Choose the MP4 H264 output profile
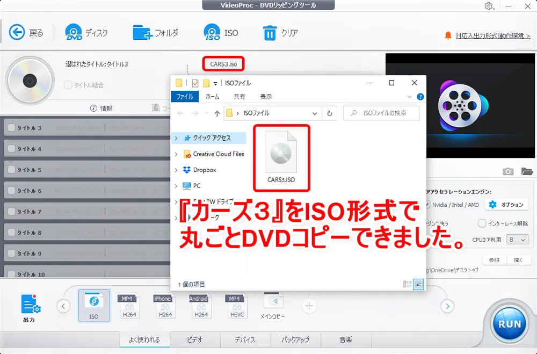The height and width of the screenshot is (354, 537). click(x=129, y=306)
